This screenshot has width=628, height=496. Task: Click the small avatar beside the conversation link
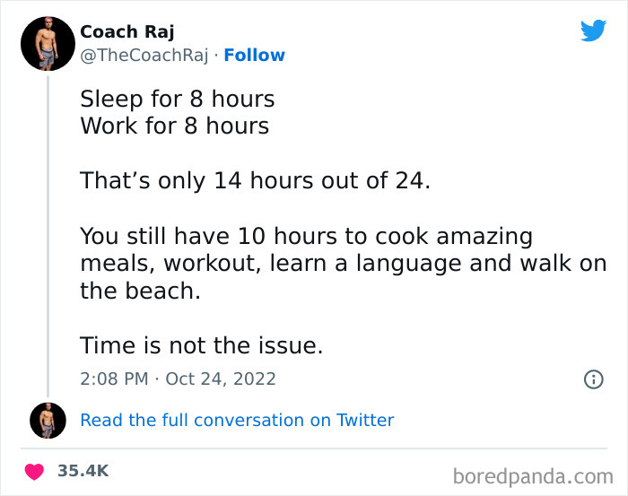coord(48,420)
